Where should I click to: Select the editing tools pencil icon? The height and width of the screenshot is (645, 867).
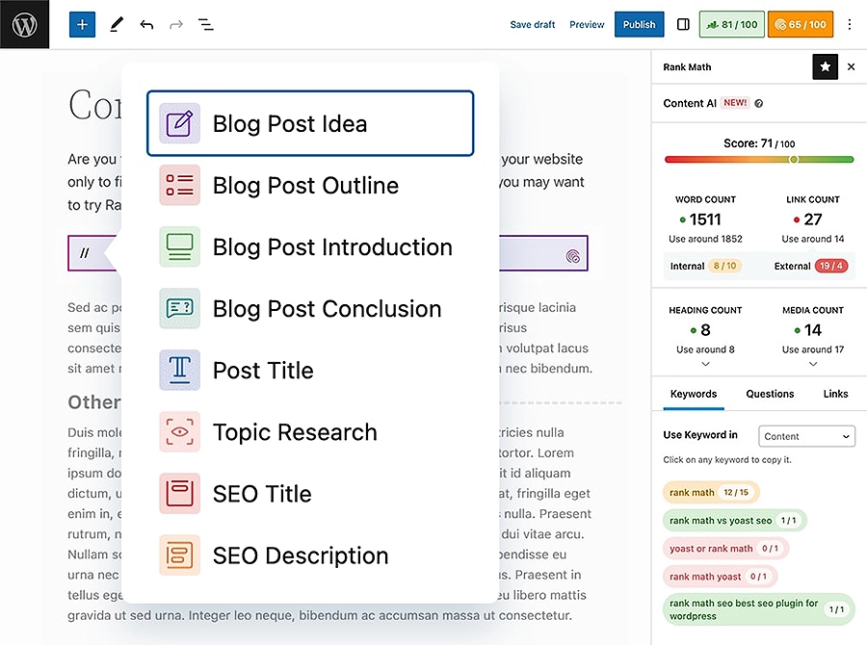pyautogui.click(x=117, y=24)
